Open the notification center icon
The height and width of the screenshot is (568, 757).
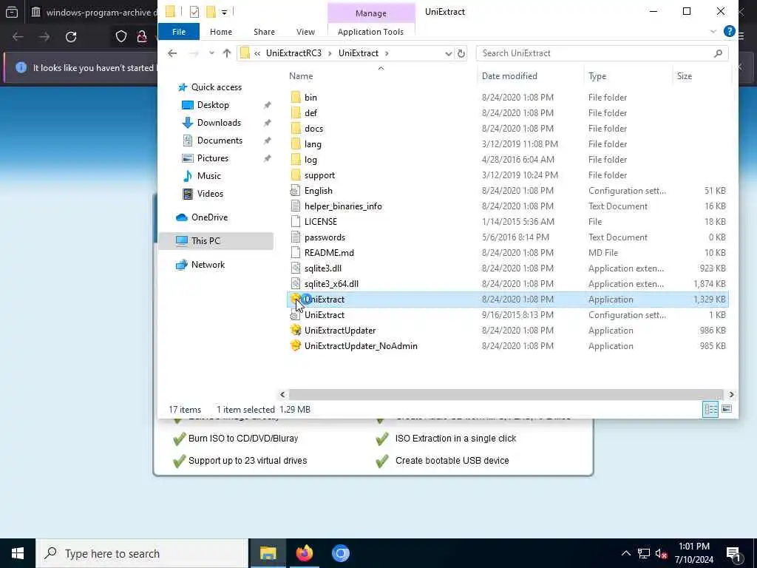pyautogui.click(x=733, y=553)
